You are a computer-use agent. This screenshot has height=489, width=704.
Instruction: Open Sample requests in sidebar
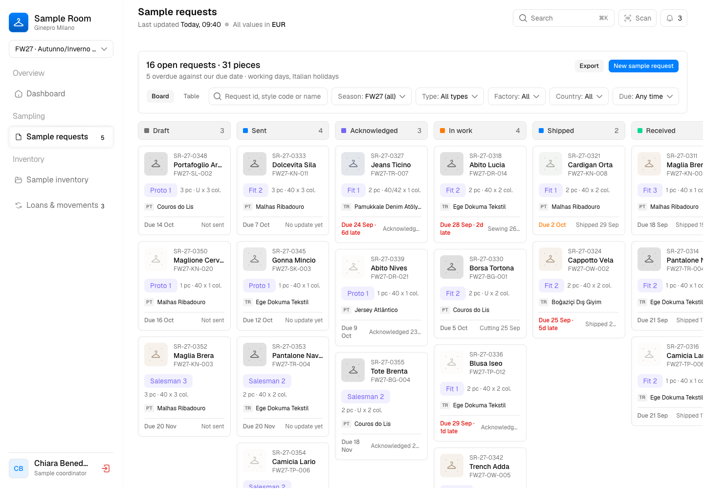[61, 137]
